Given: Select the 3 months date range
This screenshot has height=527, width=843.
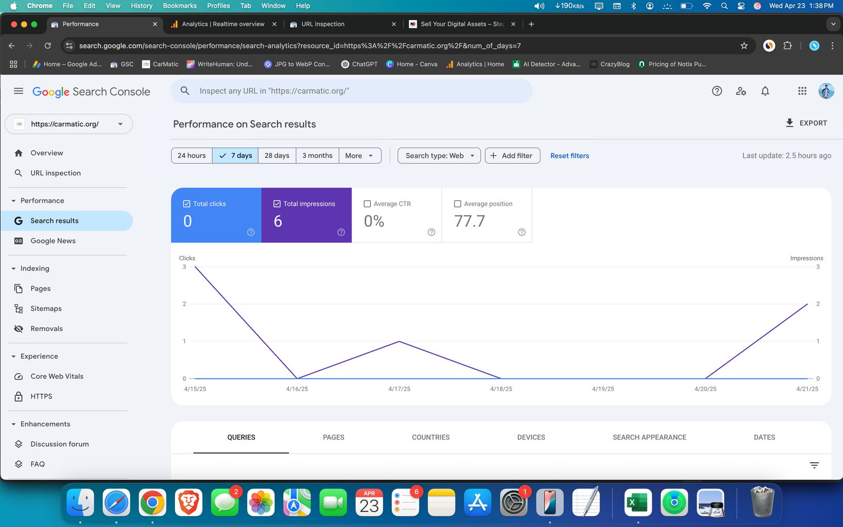Looking at the screenshot, I should click(x=317, y=155).
